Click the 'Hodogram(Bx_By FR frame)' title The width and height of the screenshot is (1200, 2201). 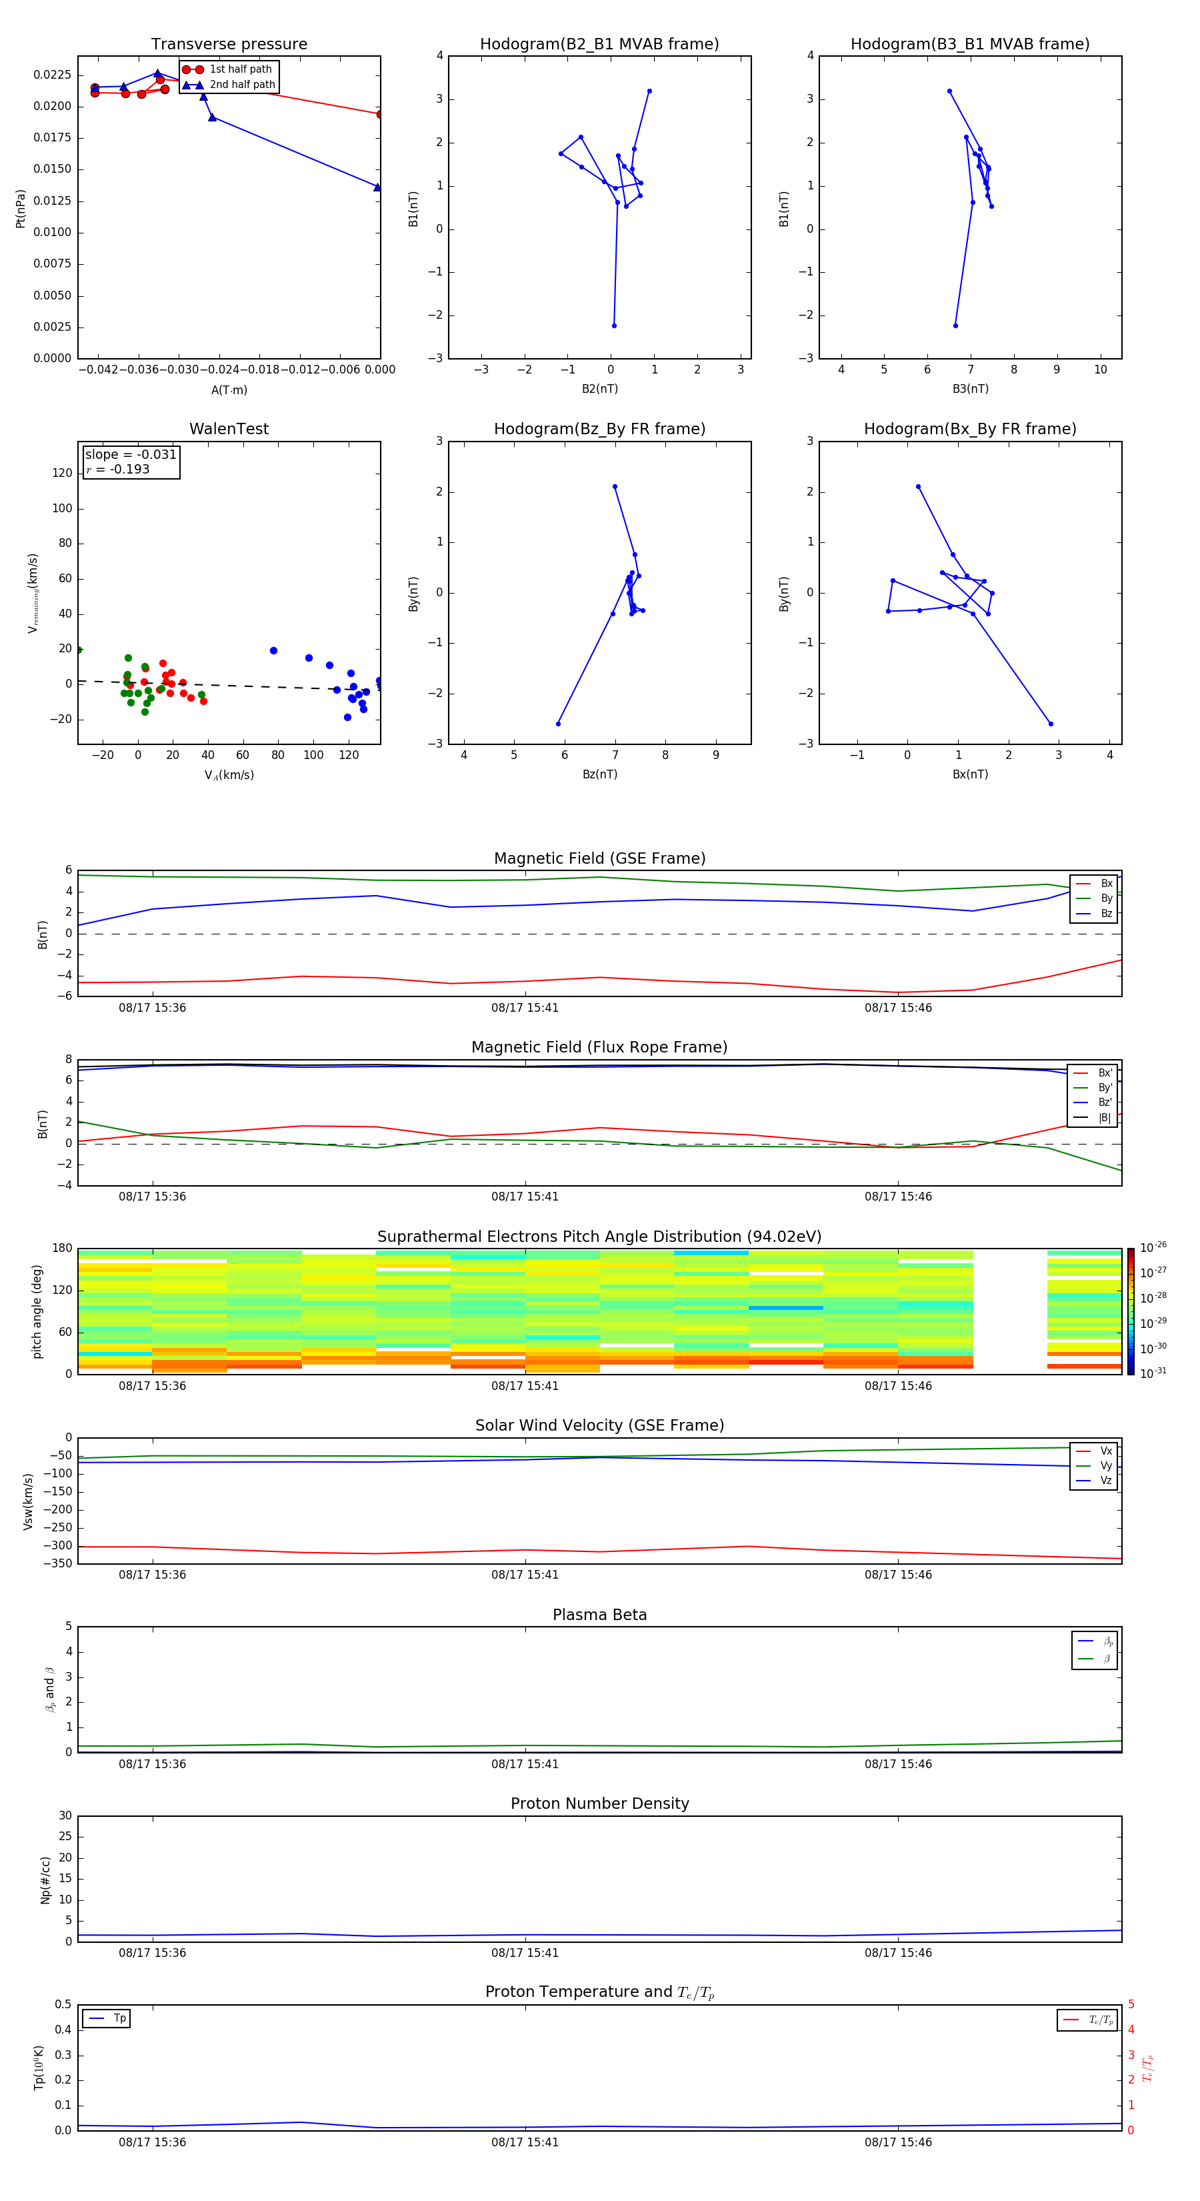970,429
